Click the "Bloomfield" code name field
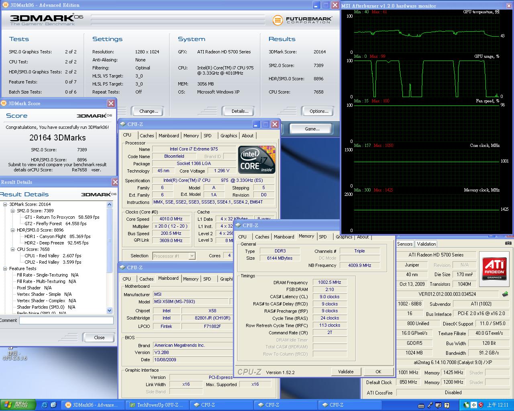Image resolution: width=514 pixels, height=411 pixels. 174,157
